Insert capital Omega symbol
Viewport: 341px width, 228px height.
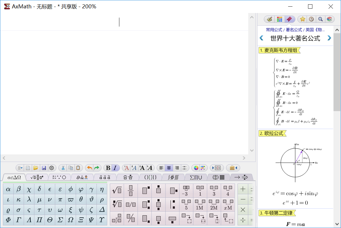pos(71,220)
